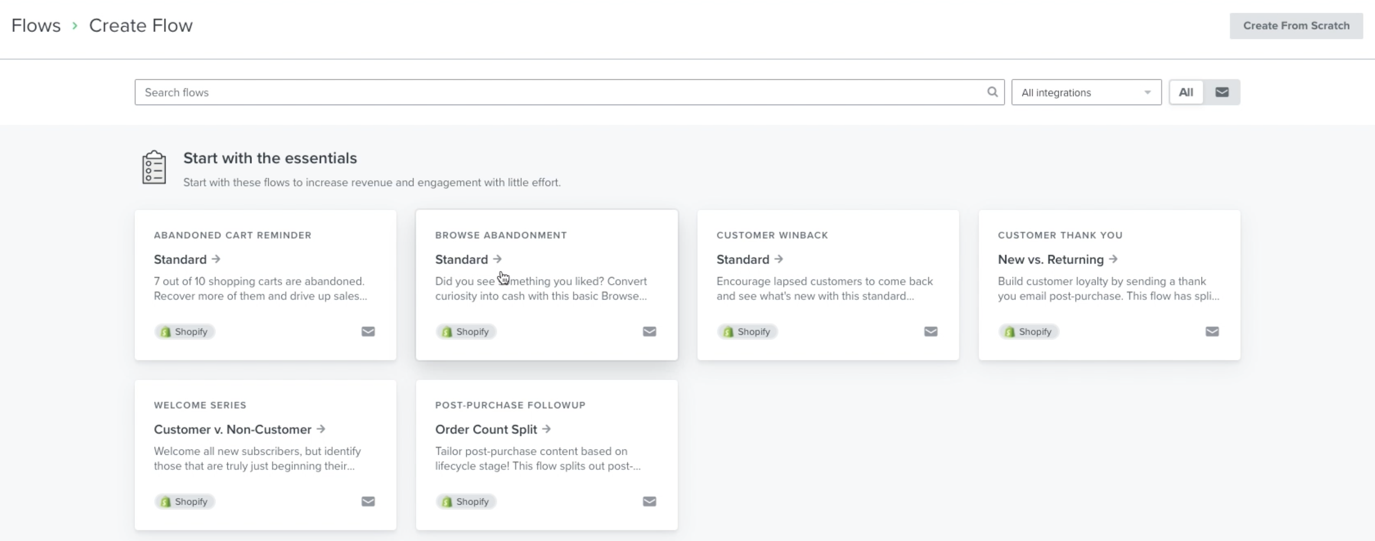Click Shopify badge on Welcome Series card

(184, 502)
